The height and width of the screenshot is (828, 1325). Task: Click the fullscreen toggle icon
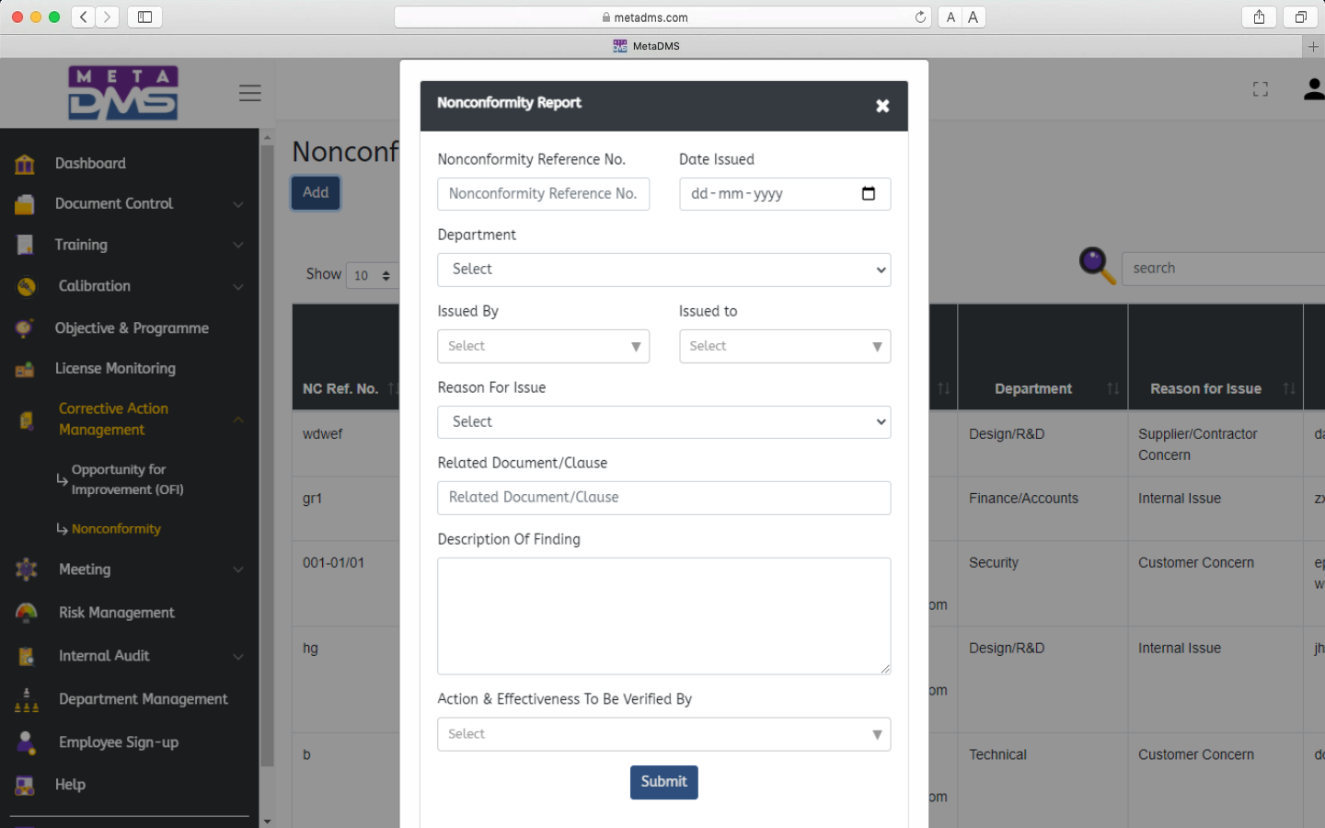click(x=1260, y=89)
